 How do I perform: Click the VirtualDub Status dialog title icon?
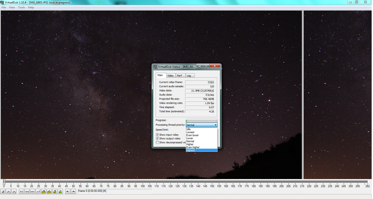[x=155, y=66]
